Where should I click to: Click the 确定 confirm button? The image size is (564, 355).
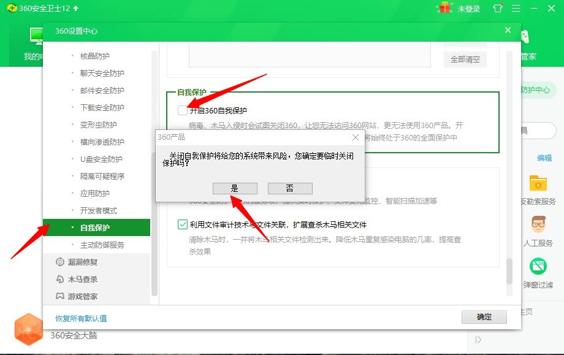(484, 317)
